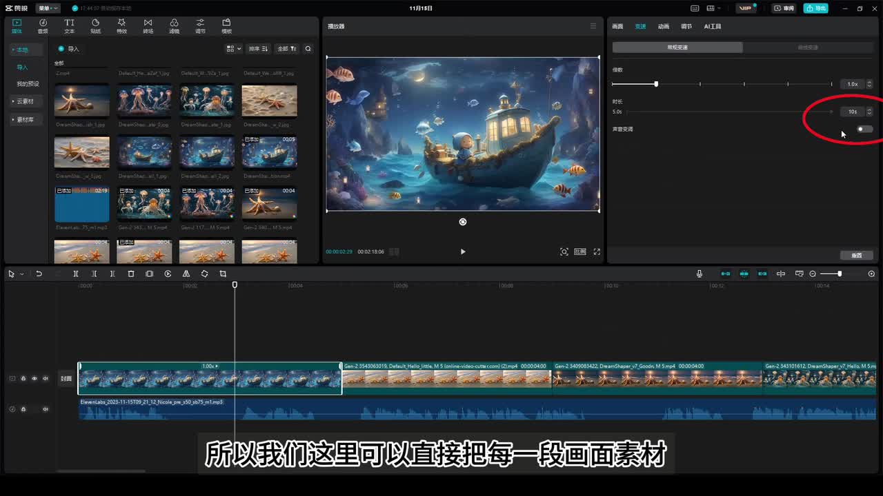Click the 导出 export button
The height and width of the screenshot is (496, 883).
[x=816, y=8]
